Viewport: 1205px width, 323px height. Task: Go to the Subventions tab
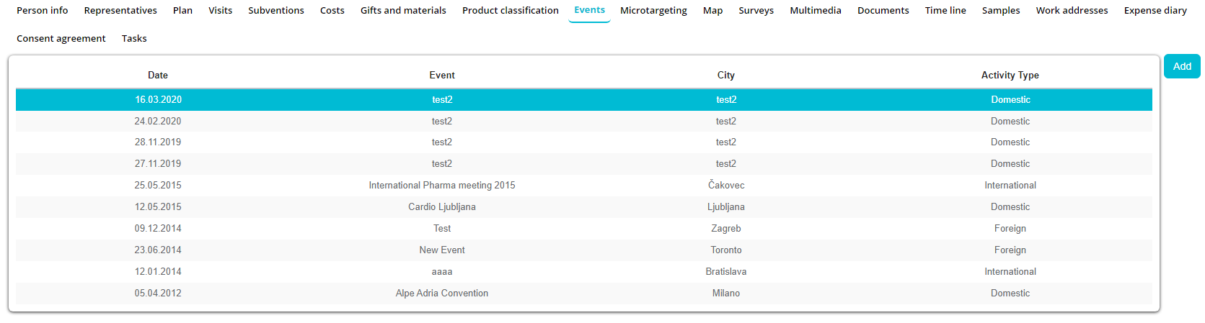276,11
